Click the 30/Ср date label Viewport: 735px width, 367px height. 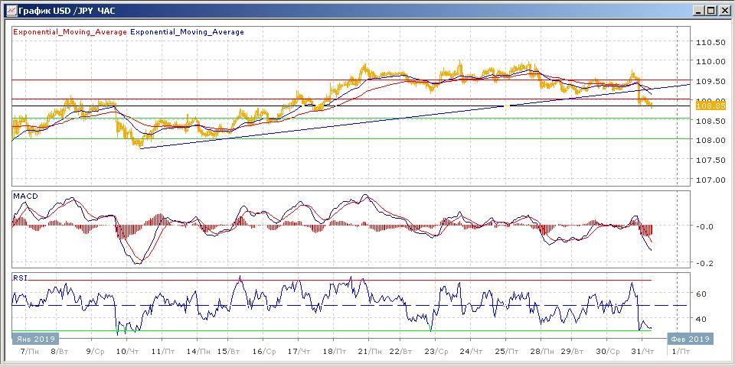click(608, 352)
